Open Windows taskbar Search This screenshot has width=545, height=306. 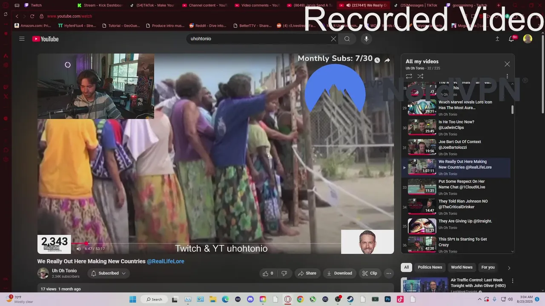pos(154,299)
